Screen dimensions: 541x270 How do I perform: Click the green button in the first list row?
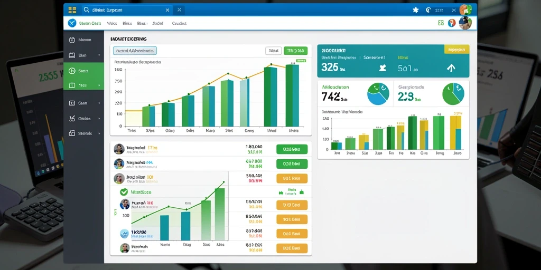pyautogui.click(x=292, y=149)
